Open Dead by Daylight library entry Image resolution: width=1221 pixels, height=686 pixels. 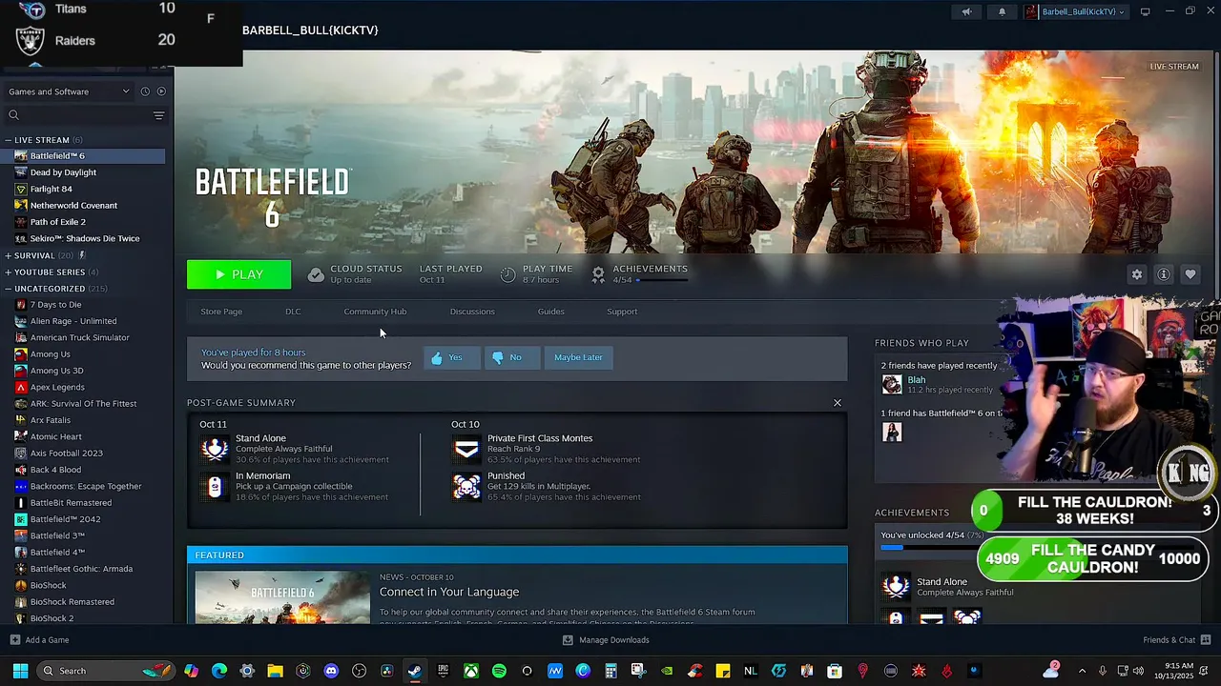[x=83, y=172]
